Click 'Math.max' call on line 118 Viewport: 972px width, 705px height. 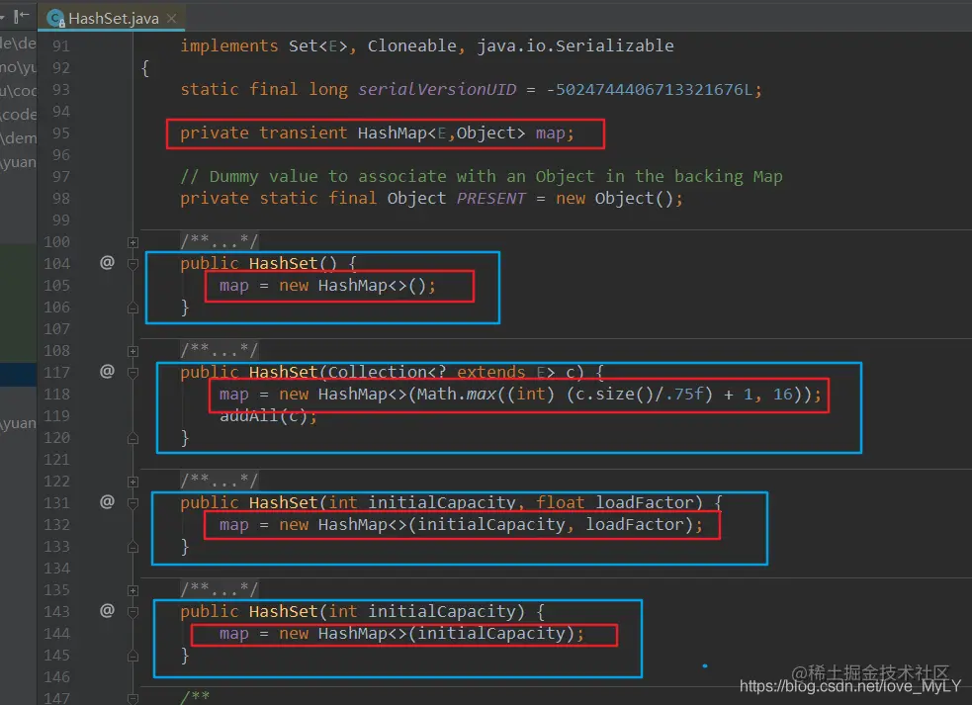click(456, 395)
